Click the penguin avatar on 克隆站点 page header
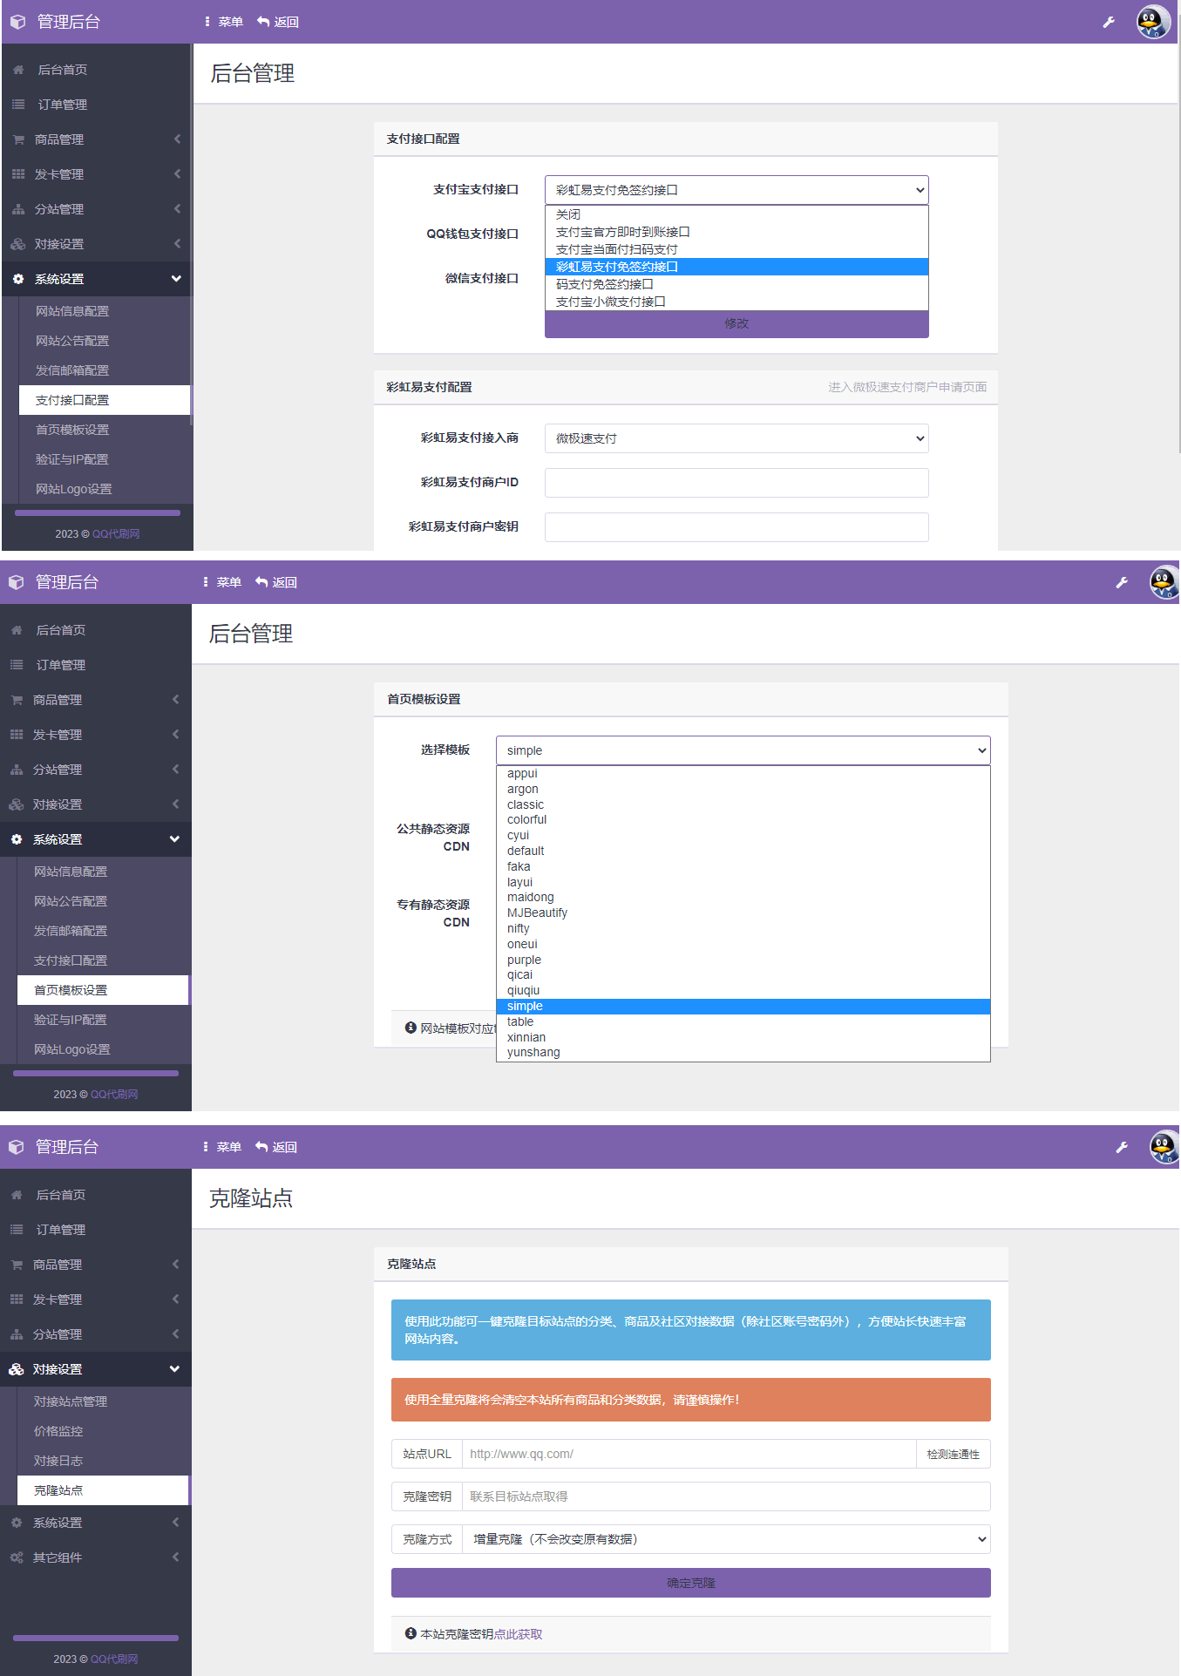 coord(1163,1147)
